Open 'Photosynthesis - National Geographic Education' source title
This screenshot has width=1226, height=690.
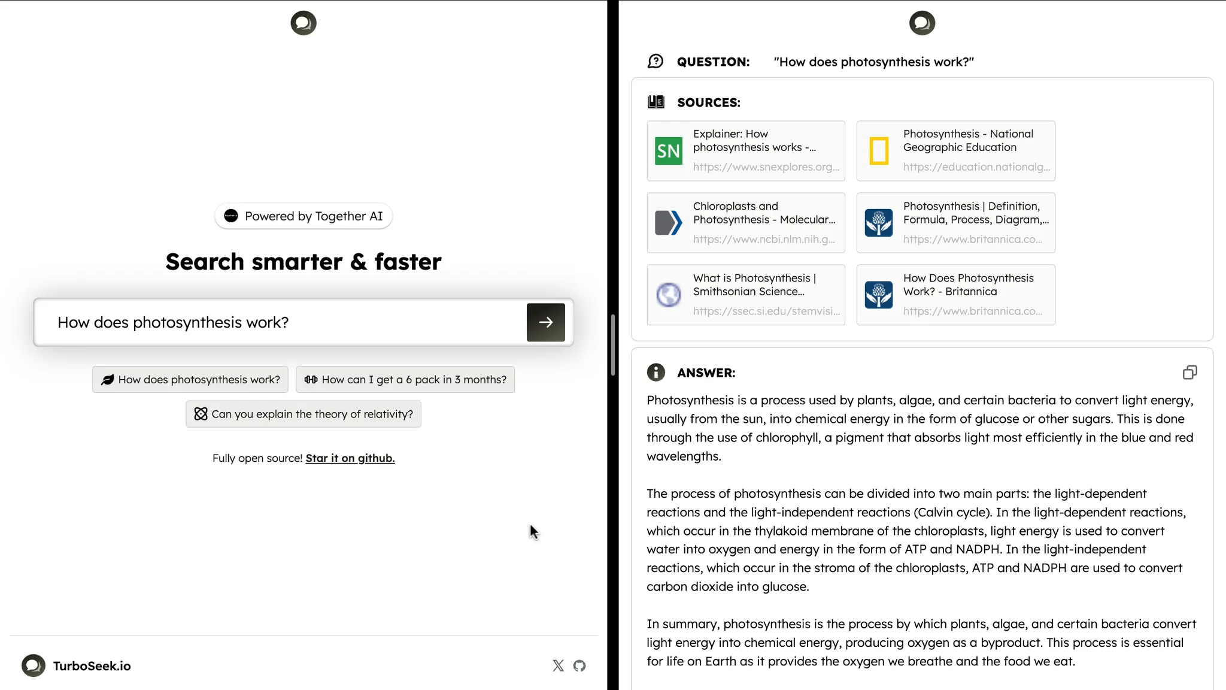coord(968,140)
